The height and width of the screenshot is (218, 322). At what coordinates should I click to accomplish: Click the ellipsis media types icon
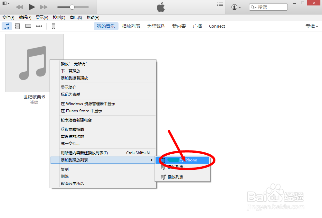(x=39, y=26)
